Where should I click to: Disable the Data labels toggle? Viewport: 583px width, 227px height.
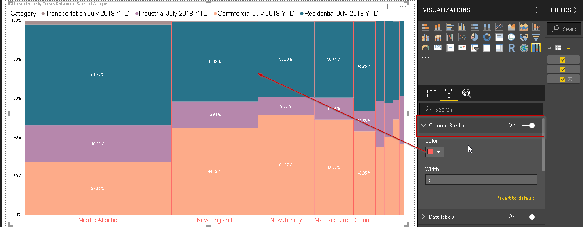[528, 217]
